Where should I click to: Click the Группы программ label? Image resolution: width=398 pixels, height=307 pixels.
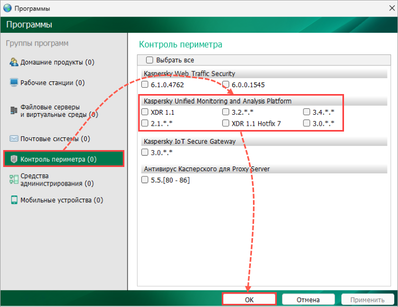(37, 43)
